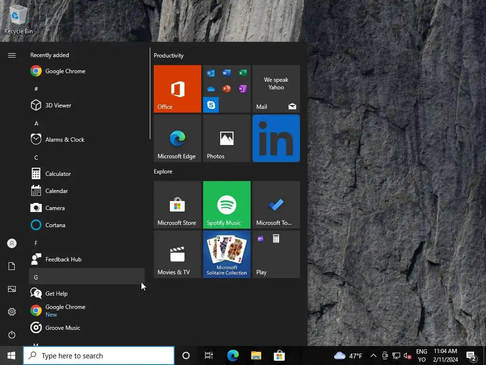486x365 pixels.
Task: Open the Calculator app
Action: (87, 173)
